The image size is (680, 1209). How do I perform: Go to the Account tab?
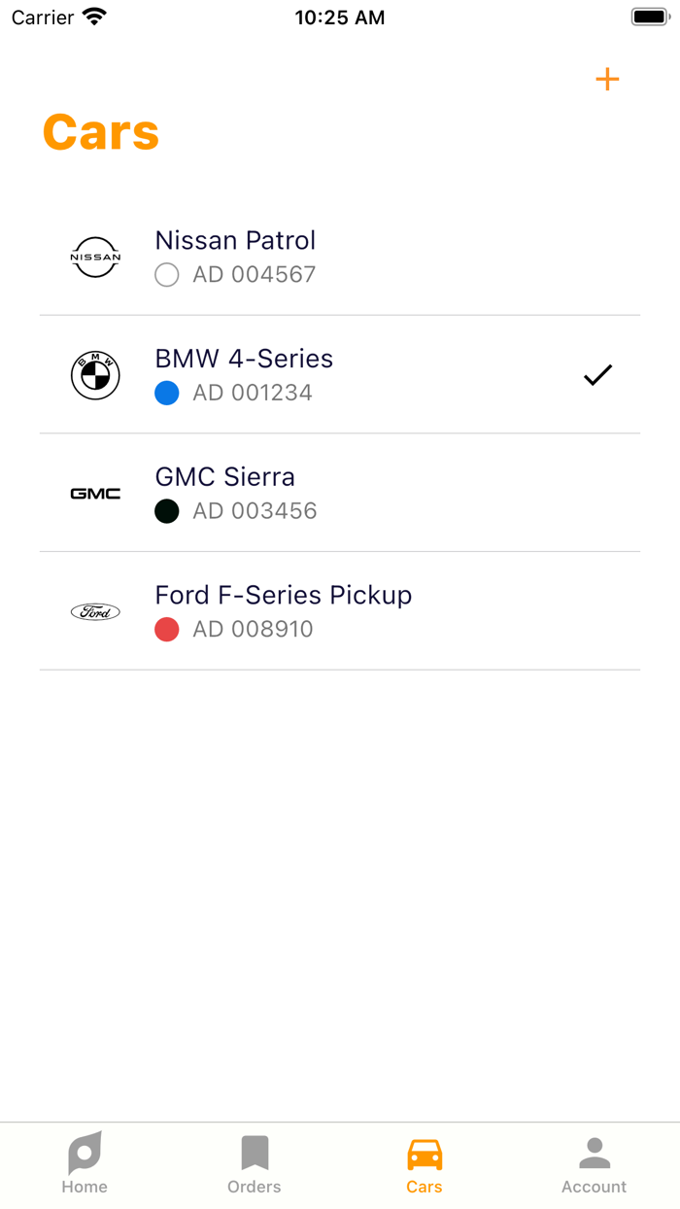[594, 1163]
